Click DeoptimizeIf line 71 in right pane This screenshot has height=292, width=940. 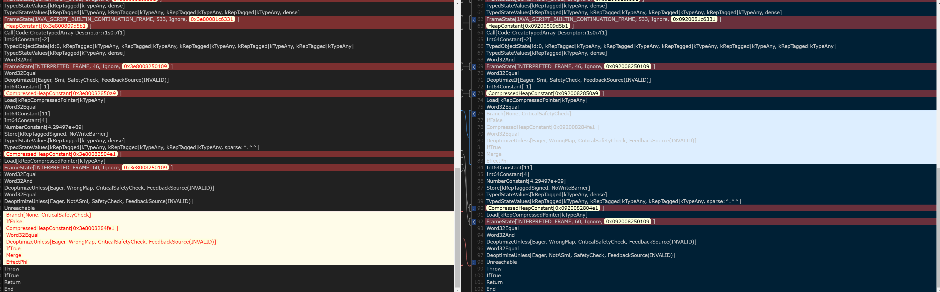click(x=568, y=80)
